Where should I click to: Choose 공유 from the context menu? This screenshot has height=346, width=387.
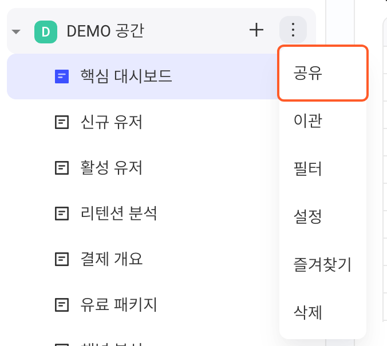[x=323, y=73]
